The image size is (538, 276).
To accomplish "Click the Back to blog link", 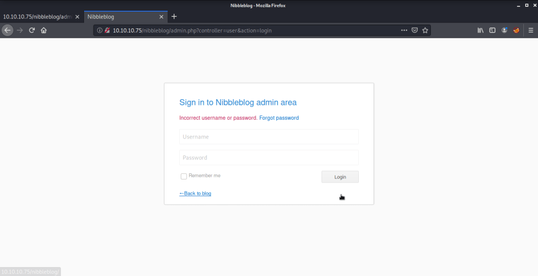I will pyautogui.click(x=195, y=194).
